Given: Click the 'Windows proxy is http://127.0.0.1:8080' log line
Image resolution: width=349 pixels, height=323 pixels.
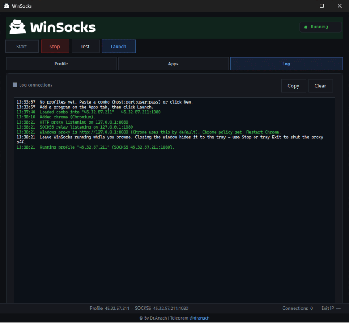Looking at the screenshot, I should click(x=149, y=132).
